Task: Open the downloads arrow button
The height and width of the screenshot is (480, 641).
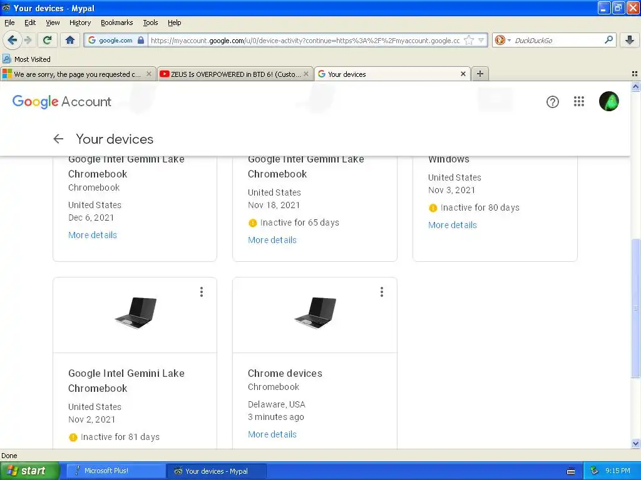Action: point(630,40)
